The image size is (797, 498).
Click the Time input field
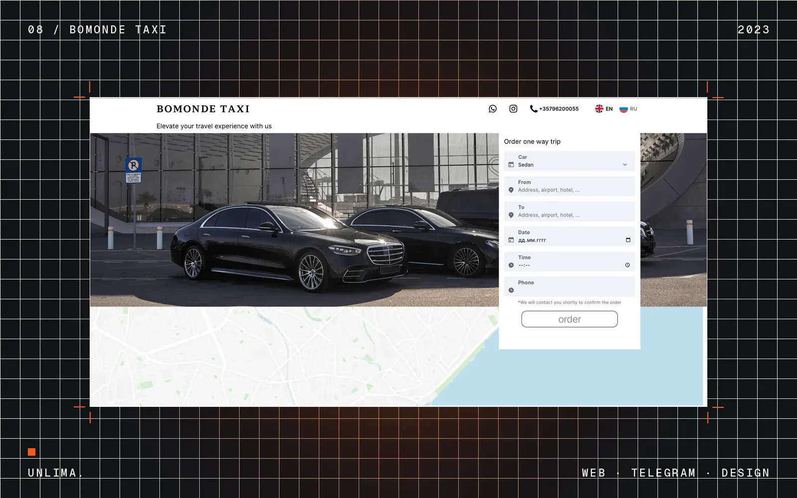[569, 261]
